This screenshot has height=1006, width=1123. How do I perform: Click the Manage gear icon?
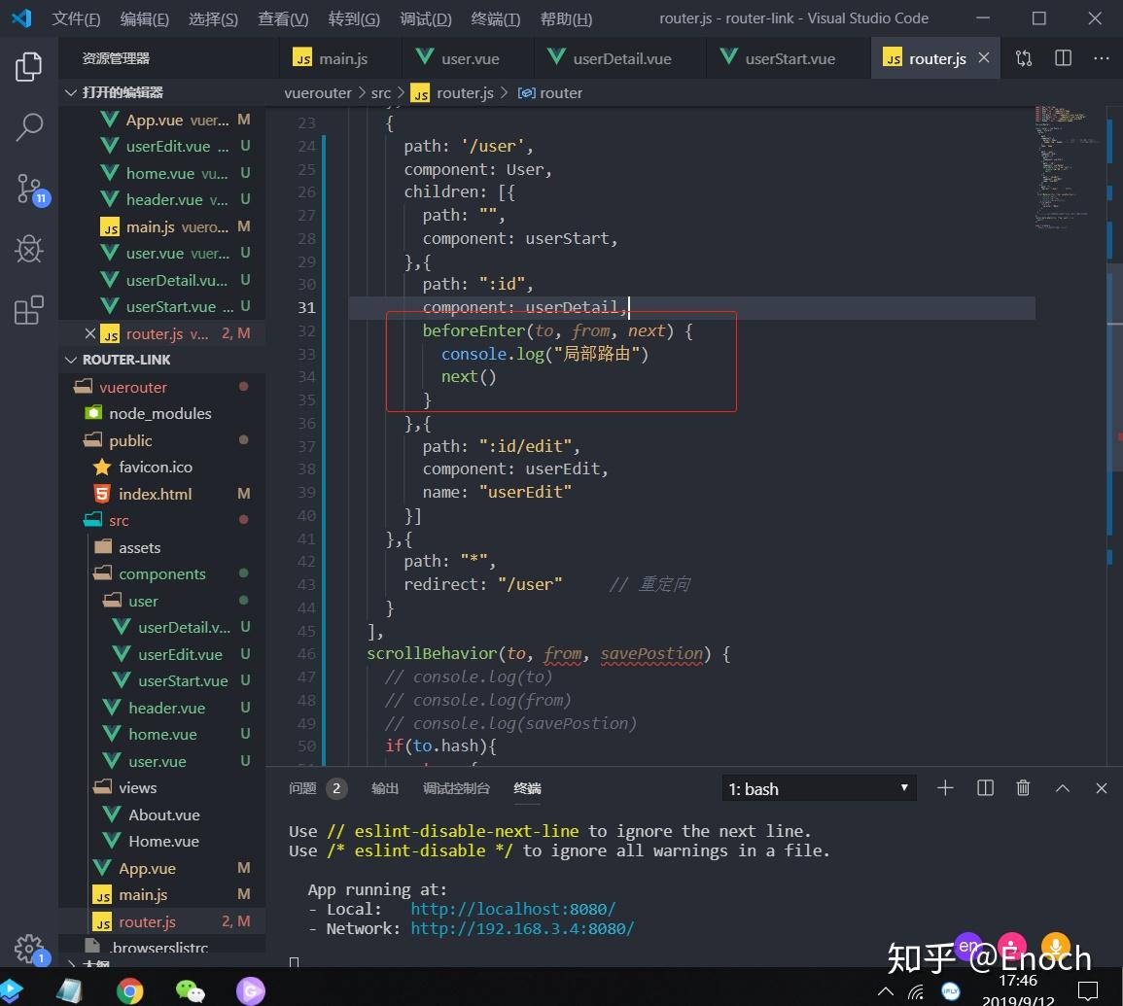(29, 948)
